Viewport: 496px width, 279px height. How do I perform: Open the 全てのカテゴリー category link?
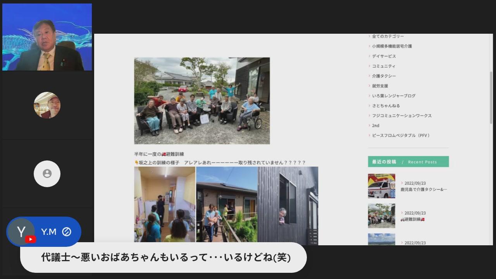coord(388,36)
